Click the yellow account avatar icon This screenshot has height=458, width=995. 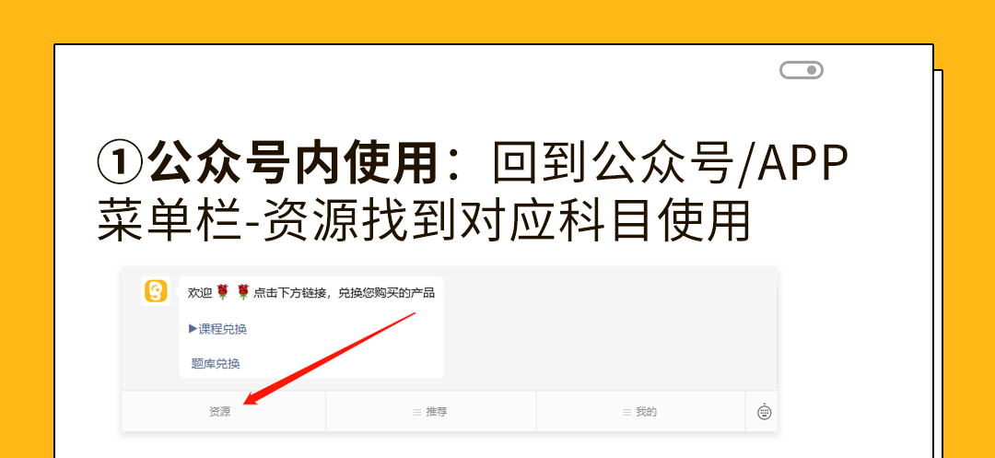pyautogui.click(x=156, y=291)
